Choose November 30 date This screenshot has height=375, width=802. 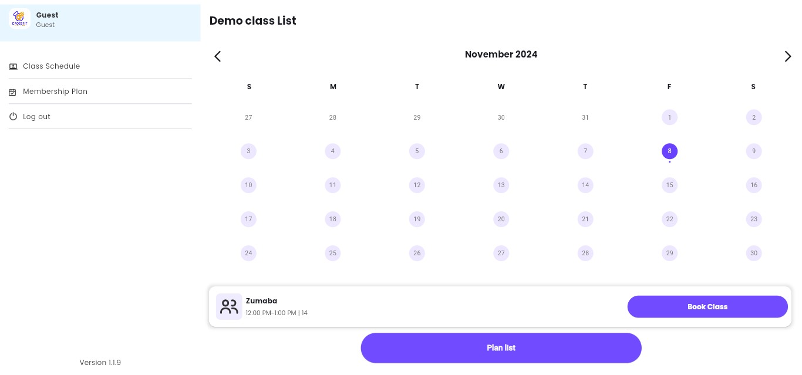[754, 253]
